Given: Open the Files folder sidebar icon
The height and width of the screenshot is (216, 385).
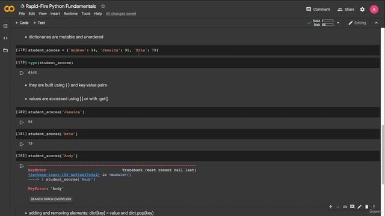Looking at the screenshot, I should [5, 50].
